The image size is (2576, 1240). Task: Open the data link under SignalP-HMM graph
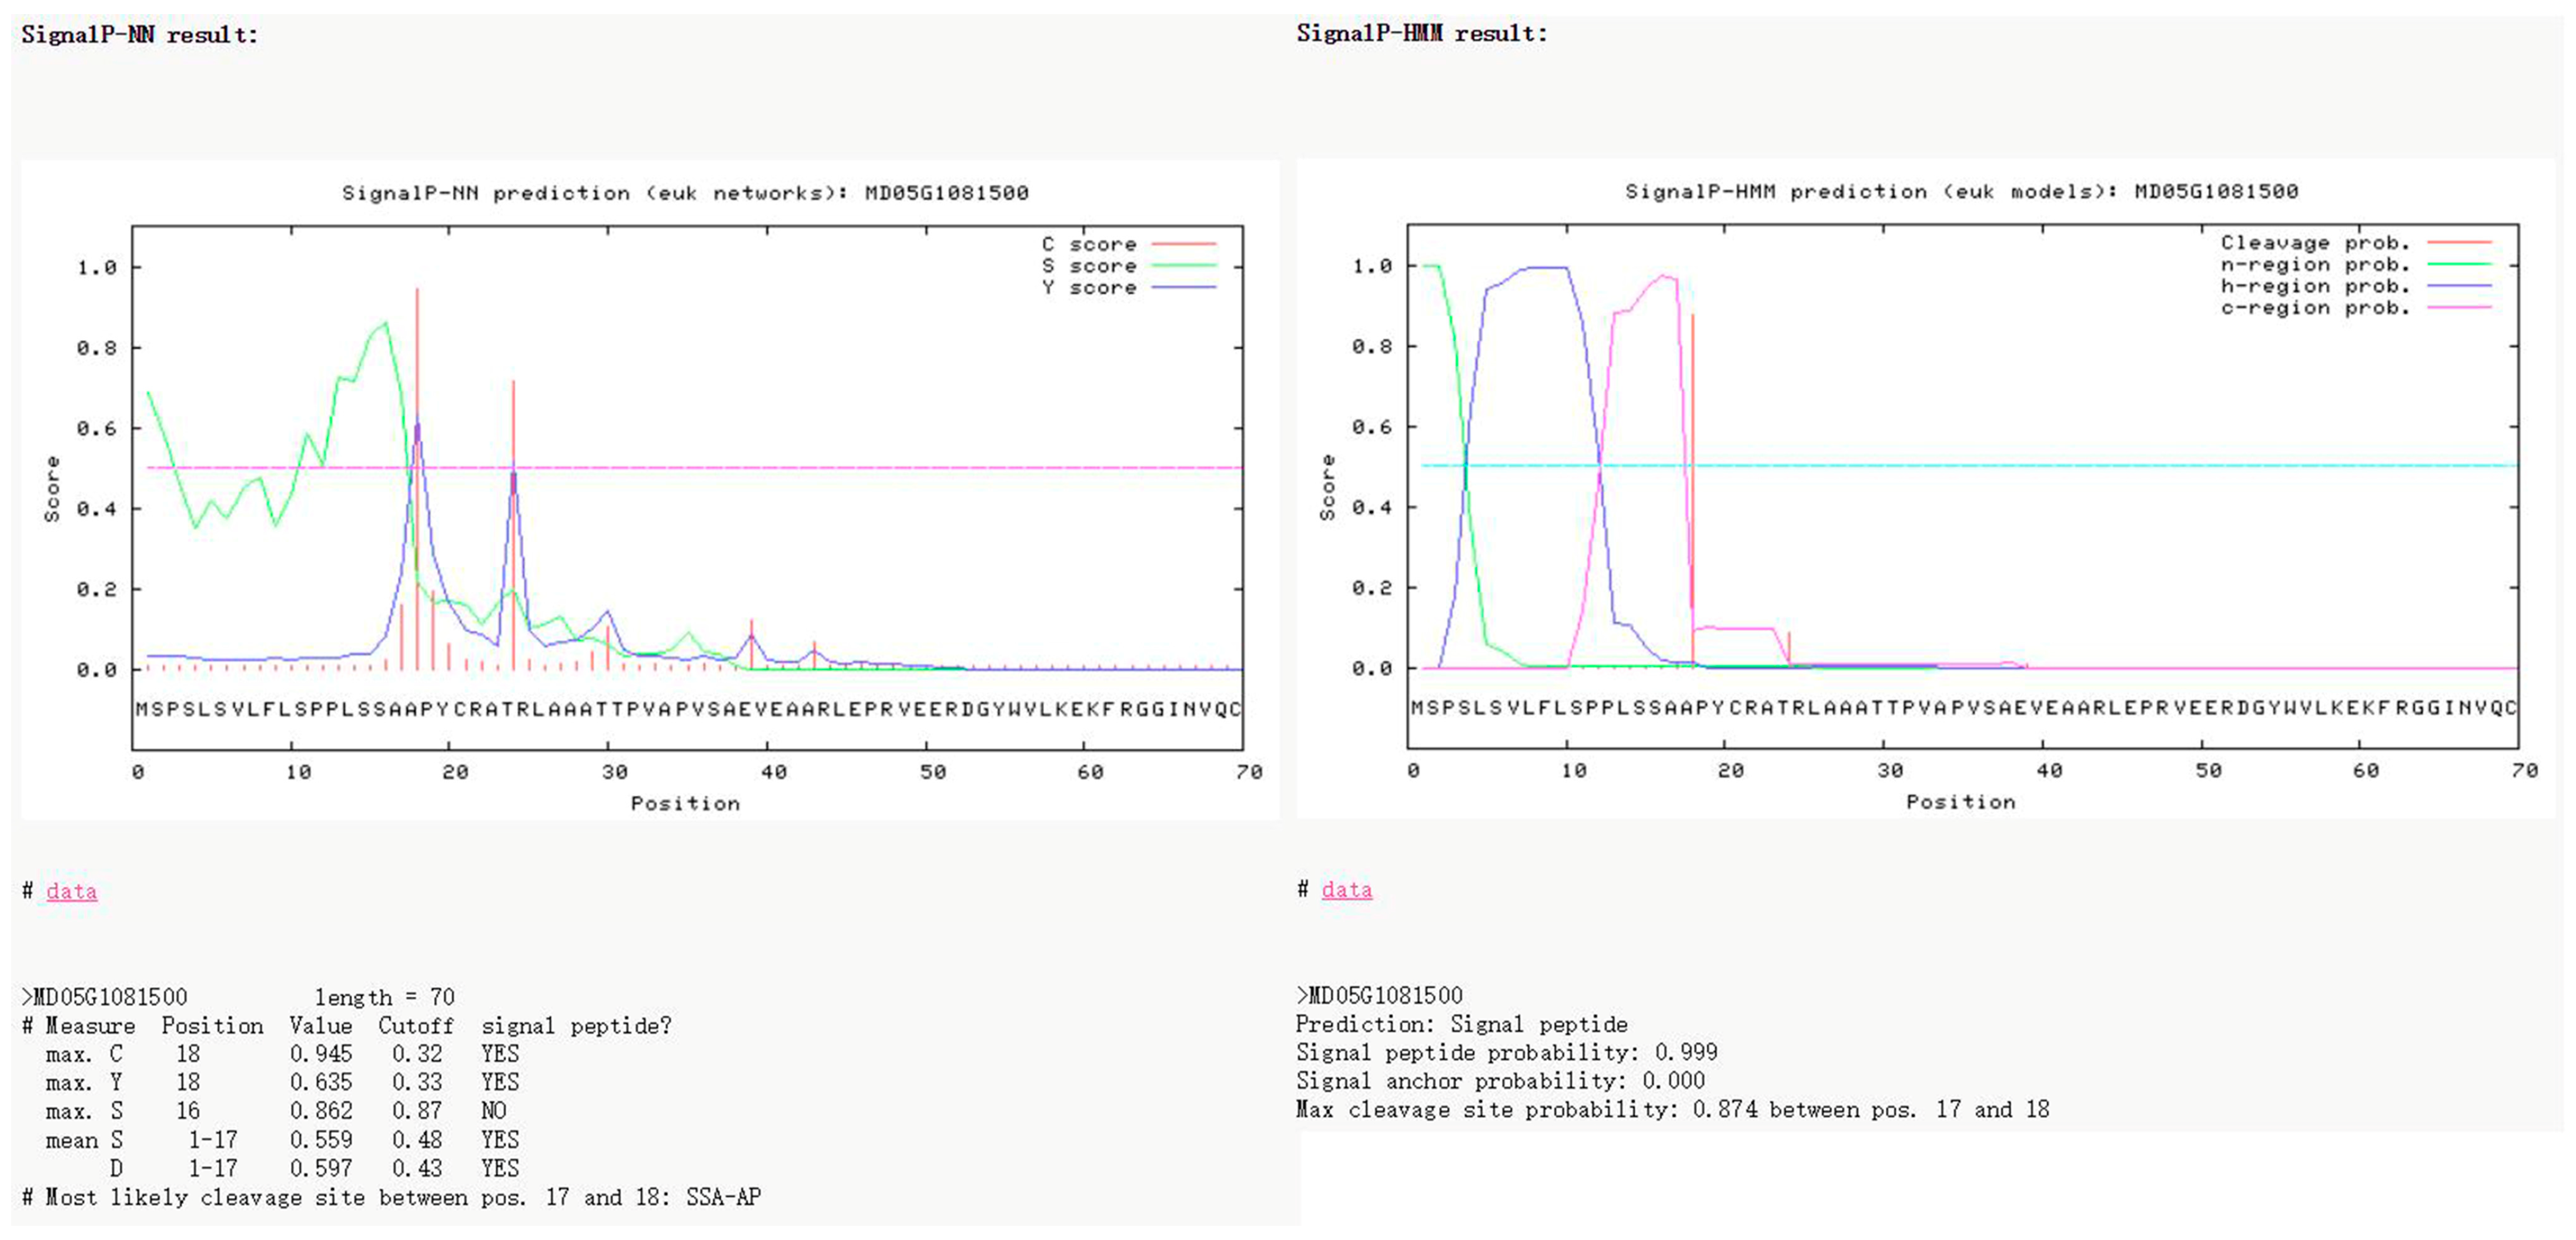1346,889
